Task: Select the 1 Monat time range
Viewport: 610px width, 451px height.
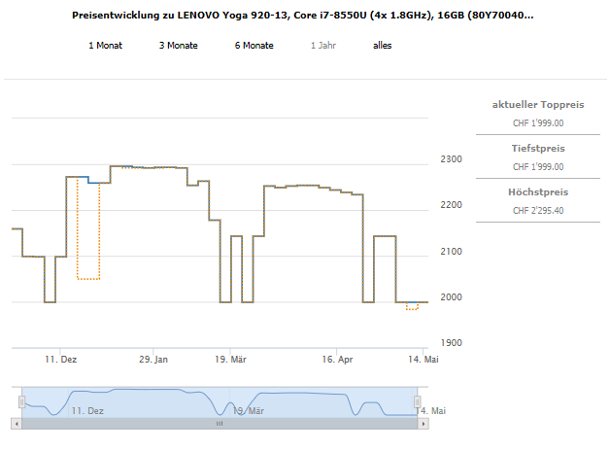Action: pos(105,46)
